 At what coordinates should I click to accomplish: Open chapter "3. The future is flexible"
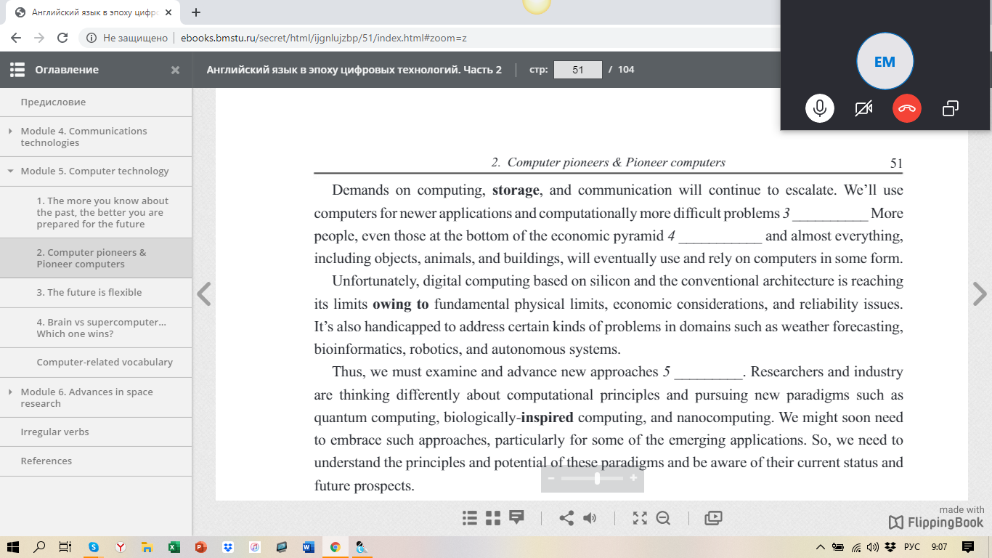89,292
